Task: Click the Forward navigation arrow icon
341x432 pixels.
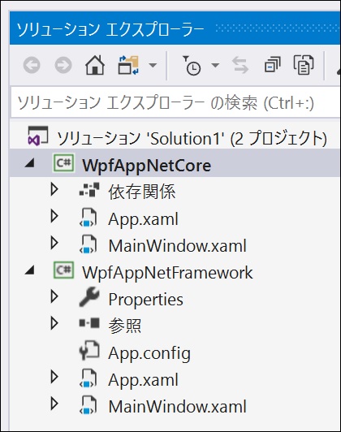Action: (63, 65)
